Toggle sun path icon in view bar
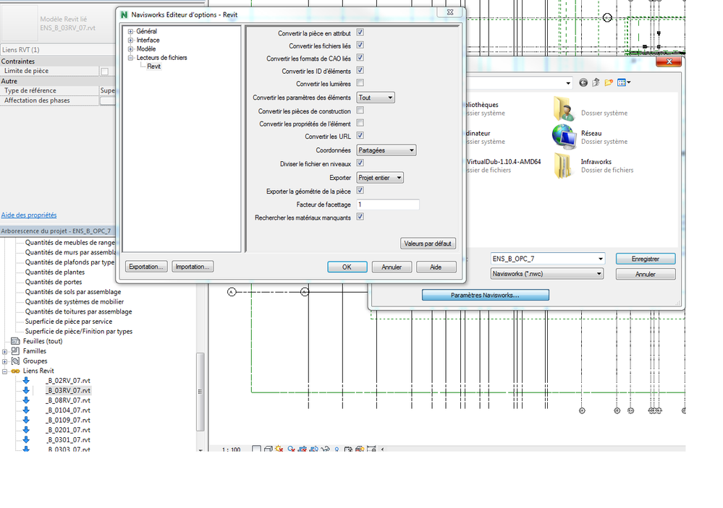Image resolution: width=723 pixels, height=508 pixels. (x=279, y=449)
